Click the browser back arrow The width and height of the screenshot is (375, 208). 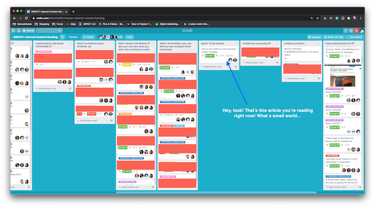point(14,18)
